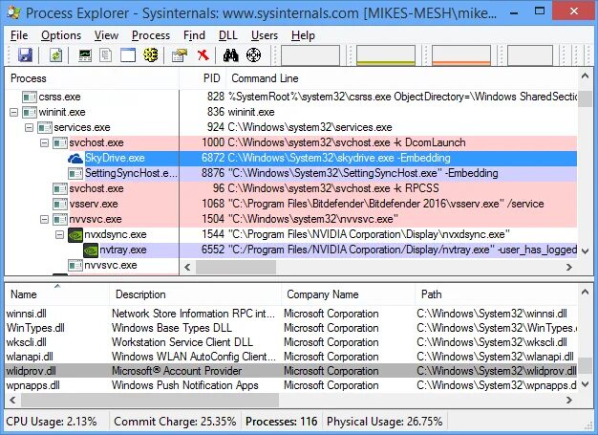Select the wlanapi.dll row
Viewport: 598px width, 435px height.
[291, 357]
